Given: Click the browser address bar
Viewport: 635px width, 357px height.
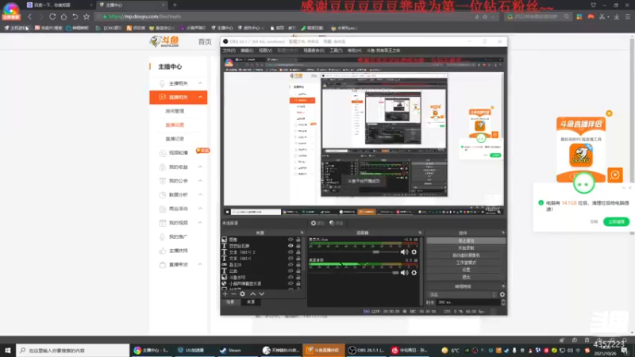Looking at the screenshot, I should (x=283, y=17).
